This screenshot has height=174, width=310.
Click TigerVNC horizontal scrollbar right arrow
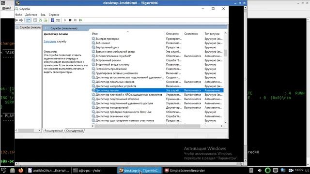[242, 163]
